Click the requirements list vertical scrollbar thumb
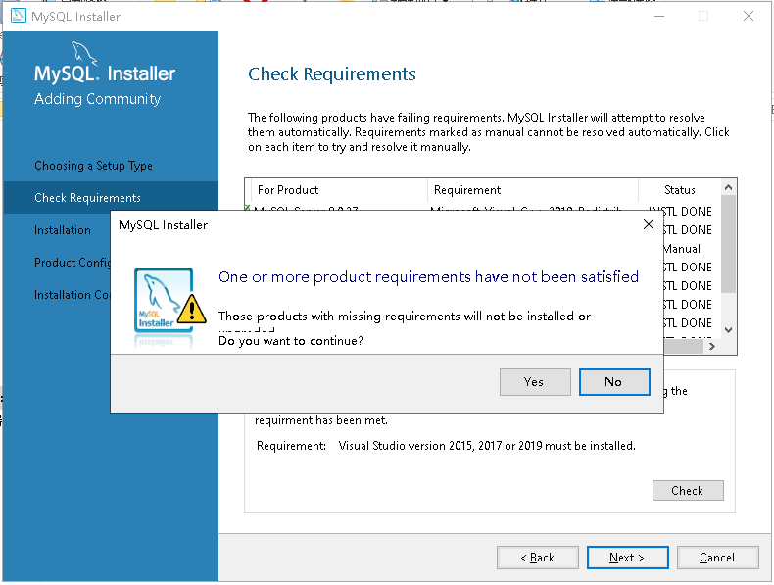 click(x=728, y=243)
